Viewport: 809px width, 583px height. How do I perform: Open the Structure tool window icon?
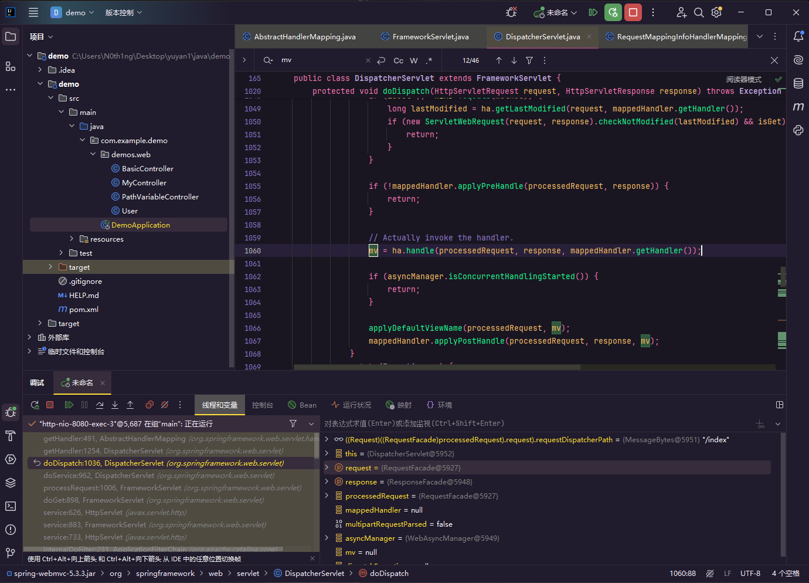[11, 66]
